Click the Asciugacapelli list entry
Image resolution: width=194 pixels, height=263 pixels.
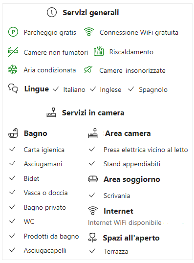tap(45, 250)
